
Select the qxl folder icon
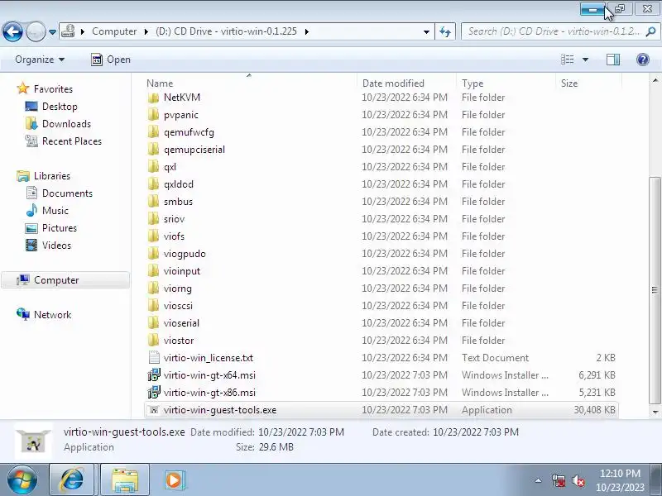point(154,167)
